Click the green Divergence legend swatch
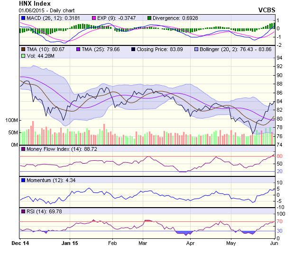 [x=152, y=18]
